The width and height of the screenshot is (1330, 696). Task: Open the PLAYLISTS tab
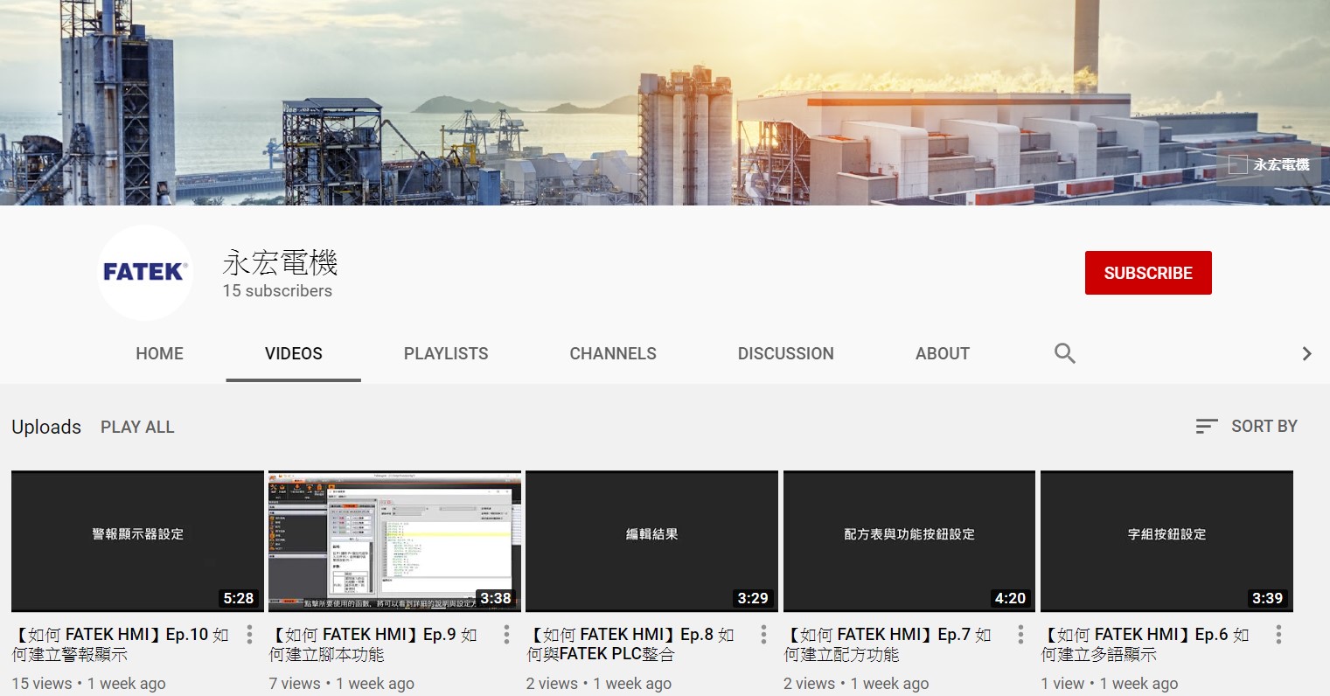(x=446, y=353)
